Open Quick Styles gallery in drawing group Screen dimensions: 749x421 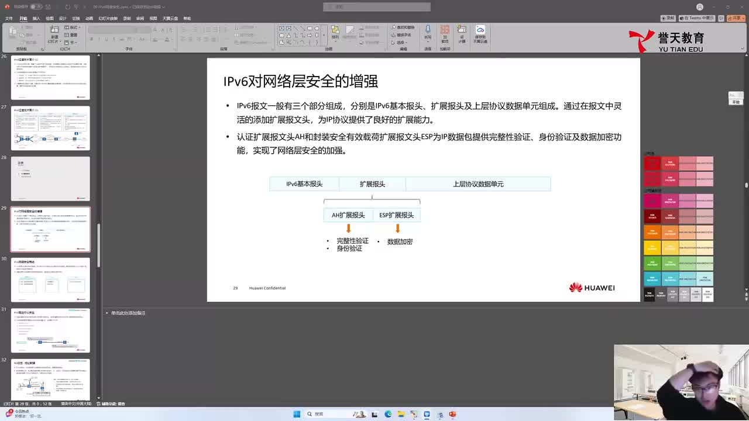[x=350, y=33]
